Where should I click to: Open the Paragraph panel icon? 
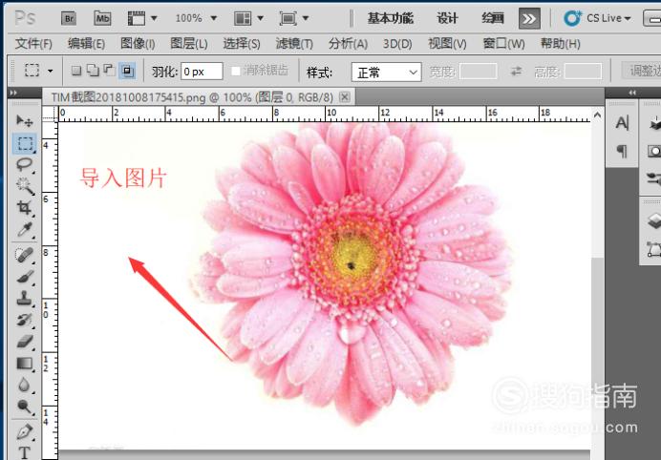tap(622, 151)
